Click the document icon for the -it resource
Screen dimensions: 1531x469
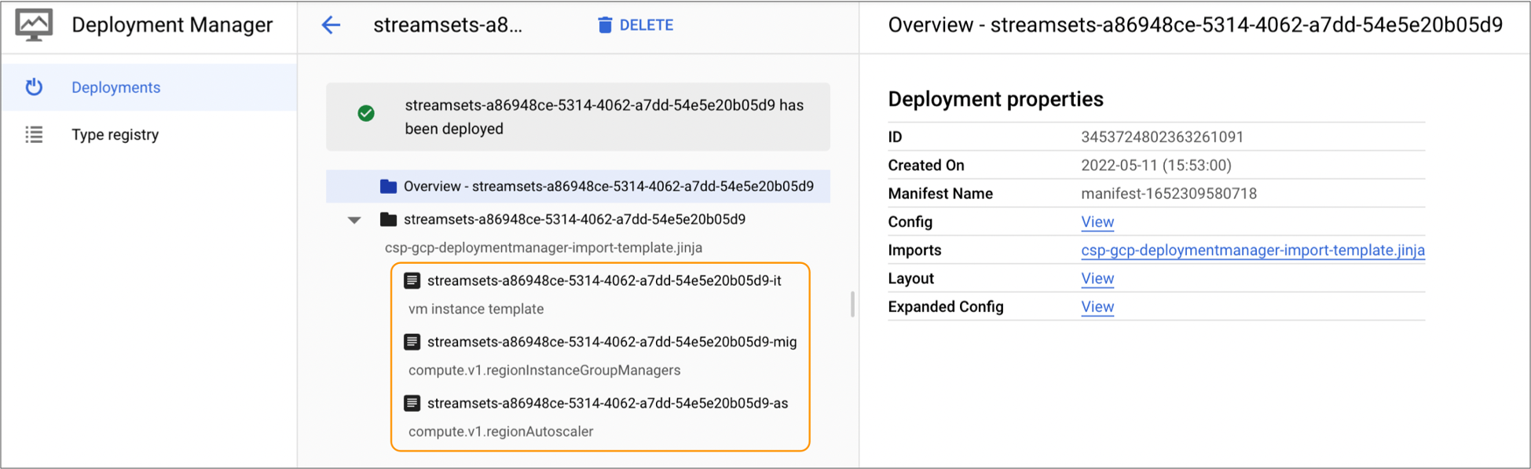(412, 280)
